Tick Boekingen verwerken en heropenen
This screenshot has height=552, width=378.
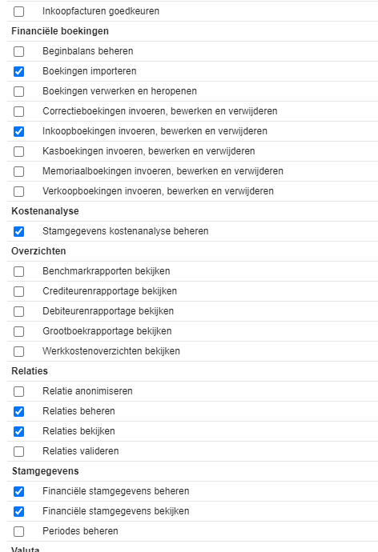[18, 91]
